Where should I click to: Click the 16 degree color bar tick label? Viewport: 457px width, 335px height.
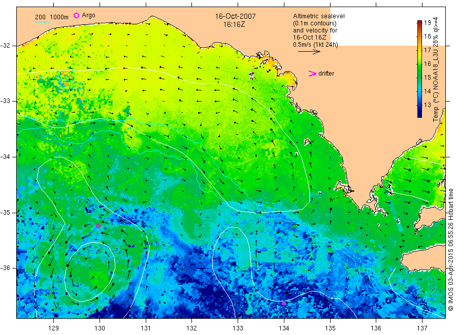coord(427,64)
